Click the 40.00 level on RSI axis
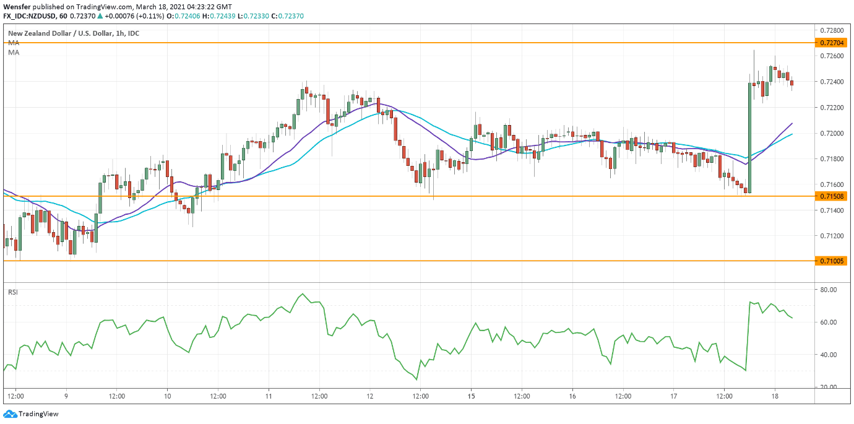 tap(829, 355)
